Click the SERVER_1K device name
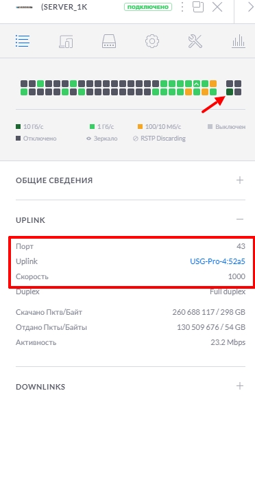The image size is (255, 500). (64, 7)
